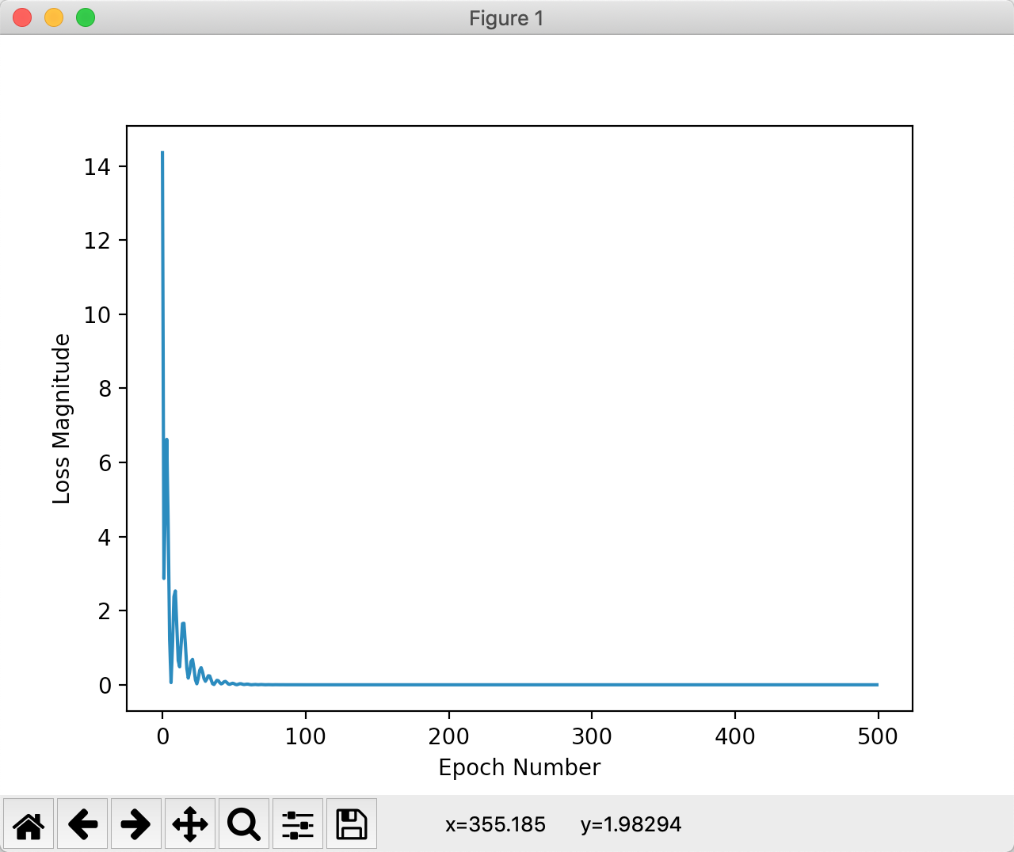Minimize the Figure 1 window

[x=54, y=17]
